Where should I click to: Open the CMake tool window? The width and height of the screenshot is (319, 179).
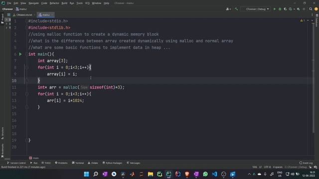93,163
